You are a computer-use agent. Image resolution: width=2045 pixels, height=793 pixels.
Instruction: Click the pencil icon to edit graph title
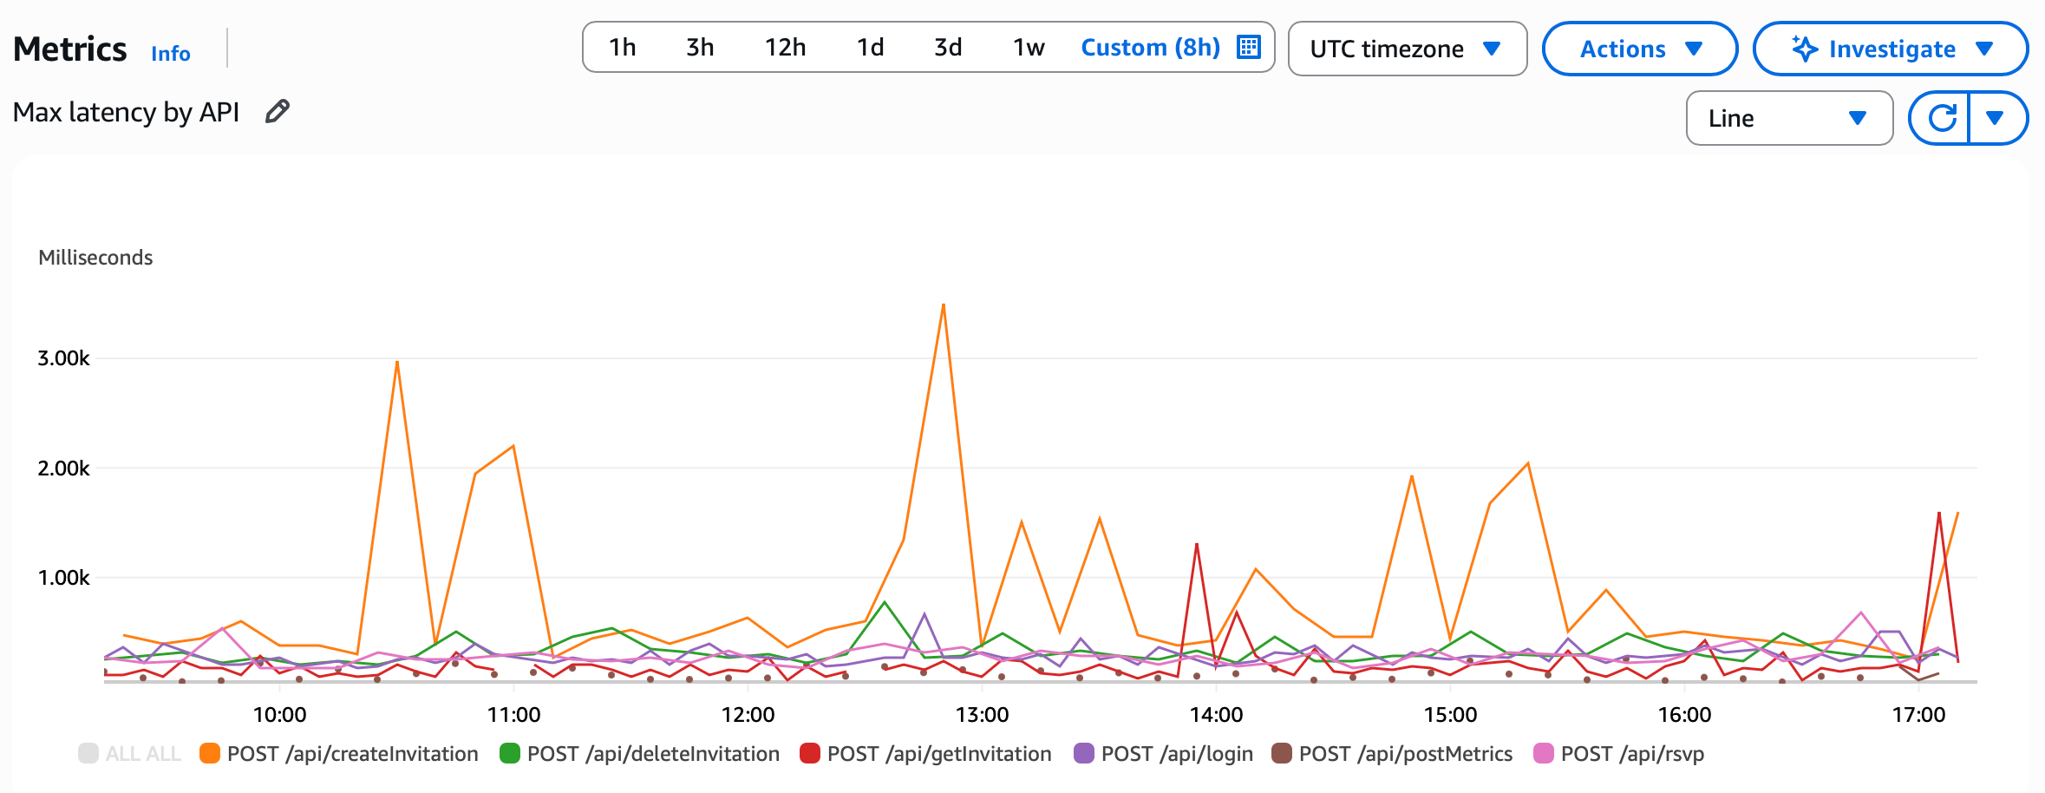[x=277, y=112]
